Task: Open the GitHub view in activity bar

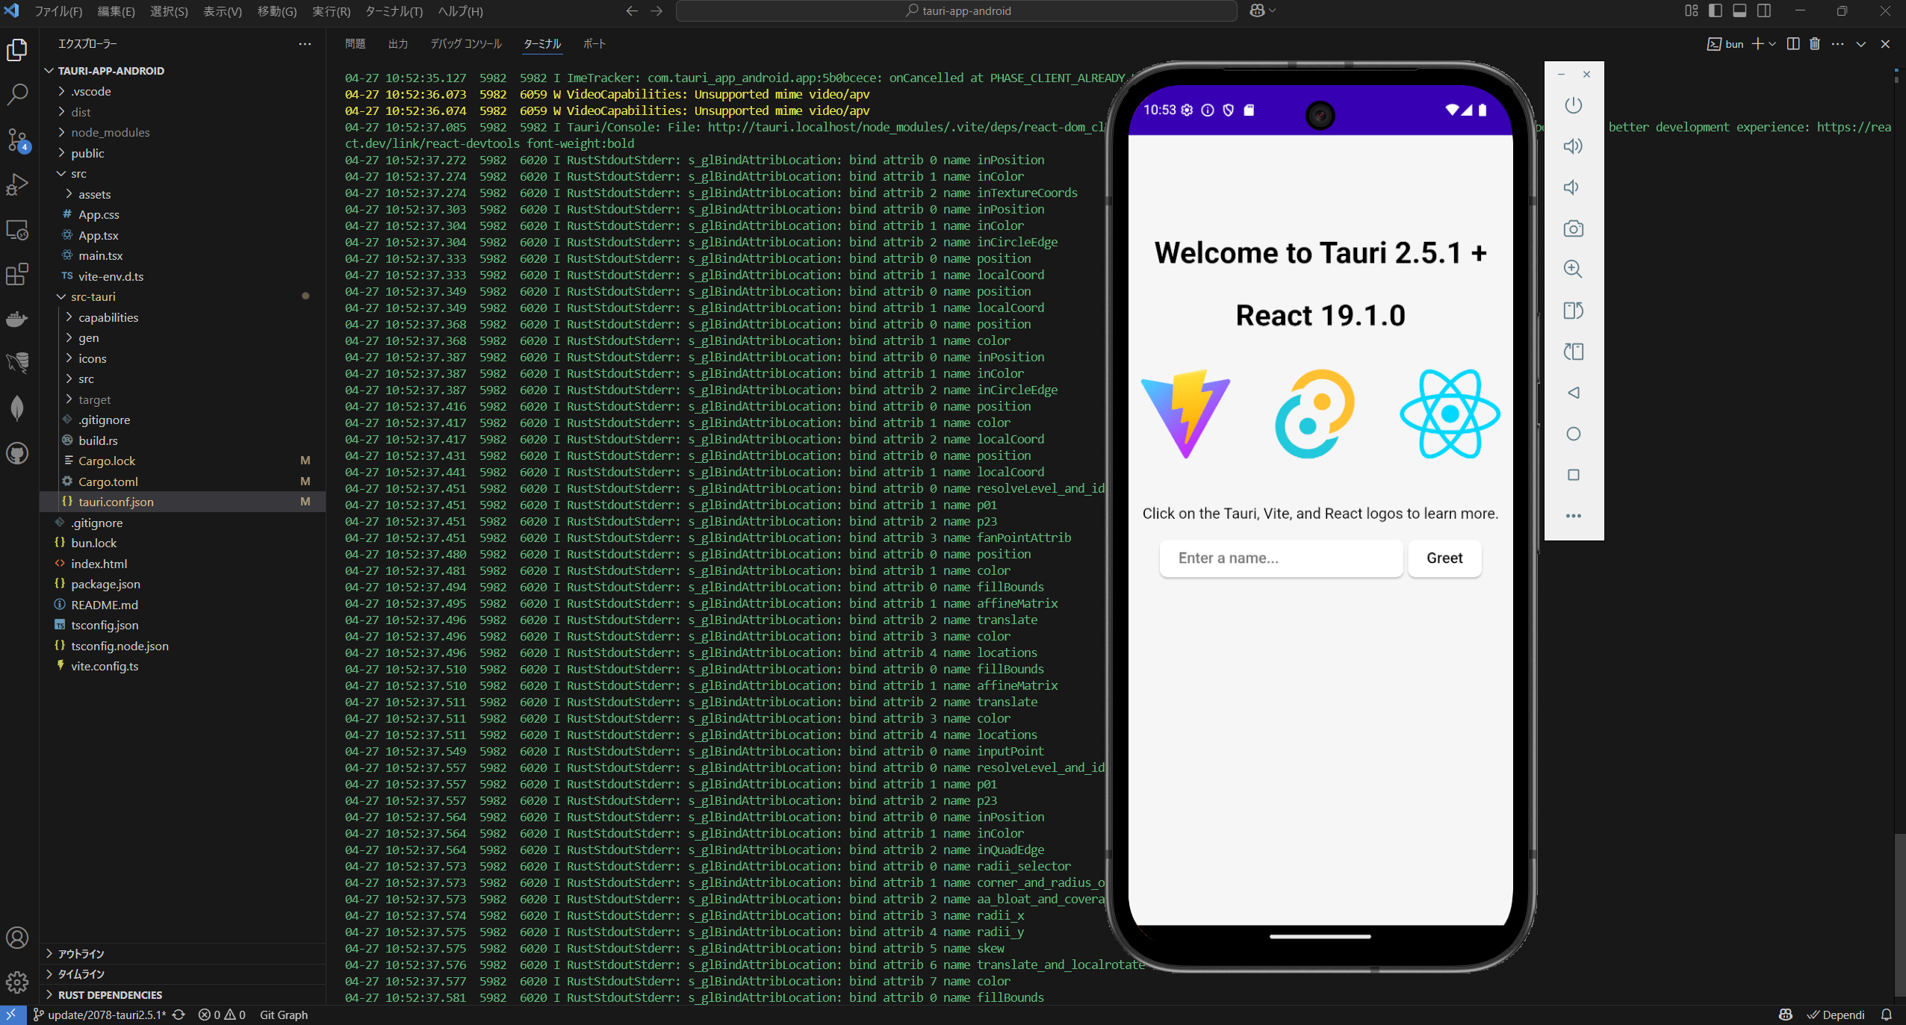Action: [x=17, y=453]
